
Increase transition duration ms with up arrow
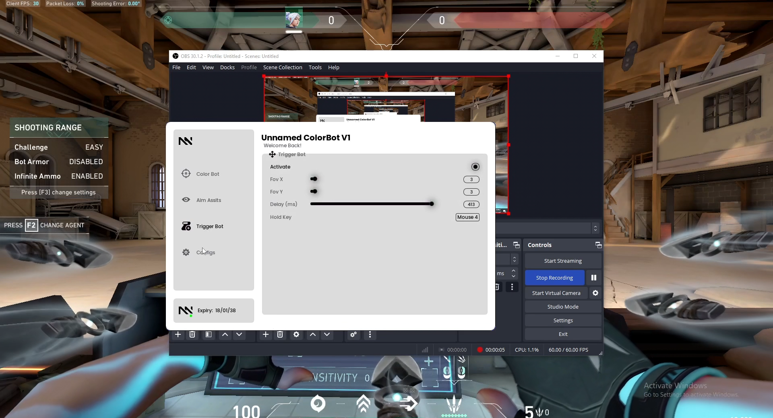[514, 271]
